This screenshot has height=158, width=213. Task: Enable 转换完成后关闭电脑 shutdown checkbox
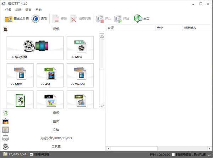[173, 154]
